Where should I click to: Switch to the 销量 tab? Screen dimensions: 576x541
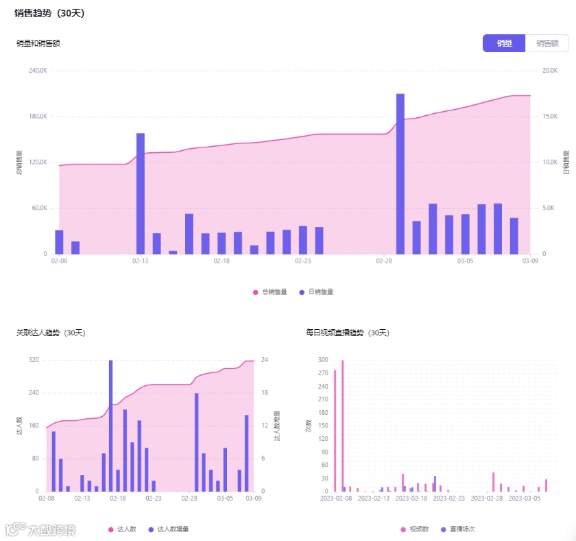[x=503, y=43]
